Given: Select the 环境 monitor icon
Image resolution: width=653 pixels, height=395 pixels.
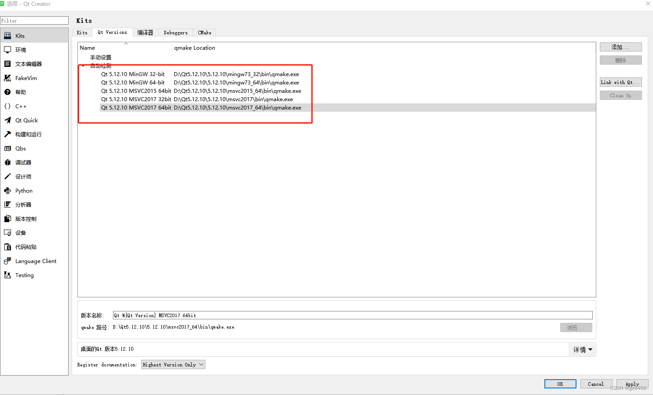Looking at the screenshot, I should (7, 50).
